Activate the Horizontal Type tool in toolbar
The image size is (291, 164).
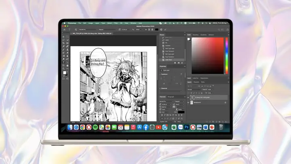coord(63,62)
